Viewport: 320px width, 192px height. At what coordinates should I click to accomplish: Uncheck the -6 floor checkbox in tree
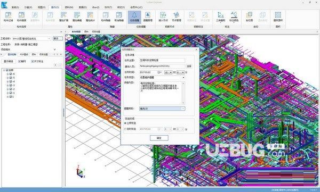pos(11,74)
